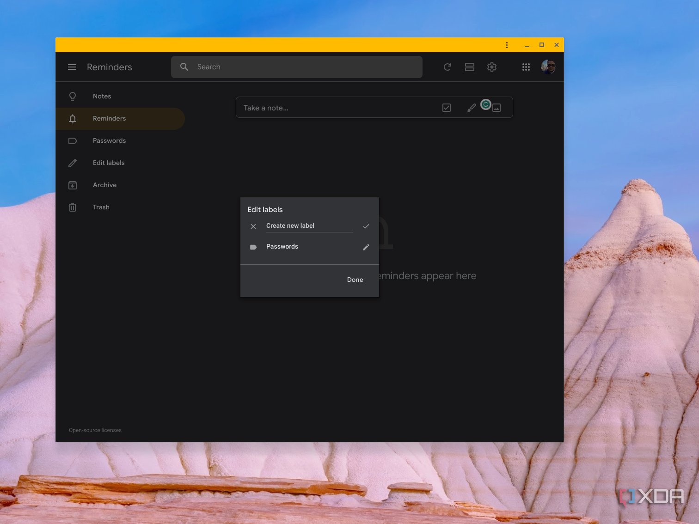
Task: Add a new note with image
Action: [x=497, y=108]
